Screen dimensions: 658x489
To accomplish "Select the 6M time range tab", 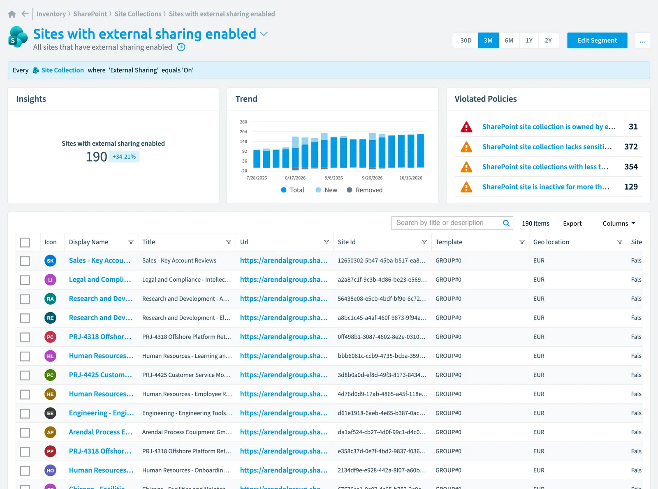I will pyautogui.click(x=509, y=40).
